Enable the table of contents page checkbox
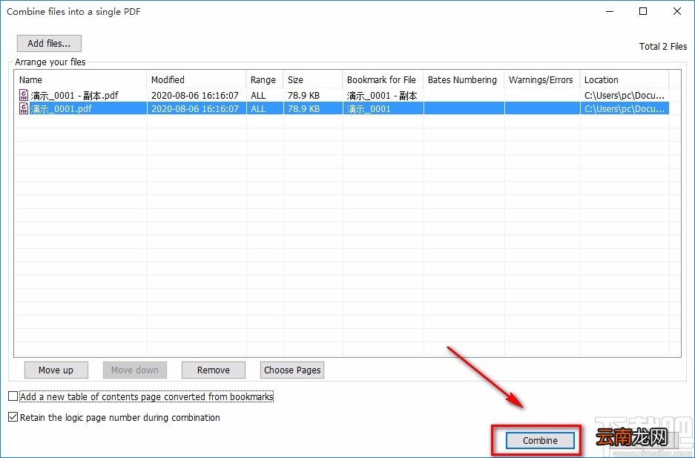Image resolution: width=695 pixels, height=458 pixels. click(x=13, y=396)
